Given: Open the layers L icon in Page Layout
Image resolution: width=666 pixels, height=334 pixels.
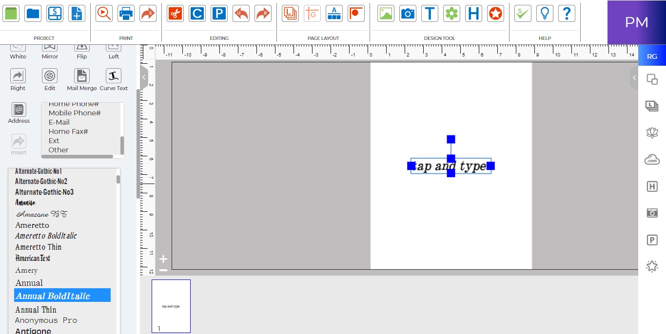Looking at the screenshot, I should [290, 13].
